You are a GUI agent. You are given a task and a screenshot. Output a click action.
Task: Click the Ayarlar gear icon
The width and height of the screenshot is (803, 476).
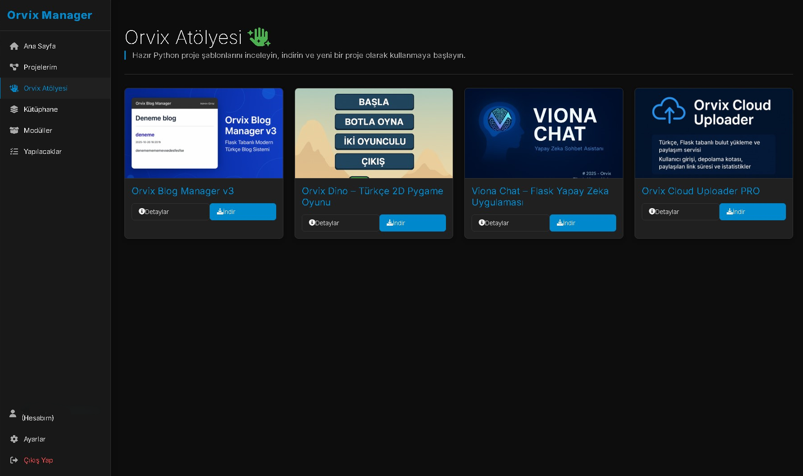pyautogui.click(x=14, y=439)
